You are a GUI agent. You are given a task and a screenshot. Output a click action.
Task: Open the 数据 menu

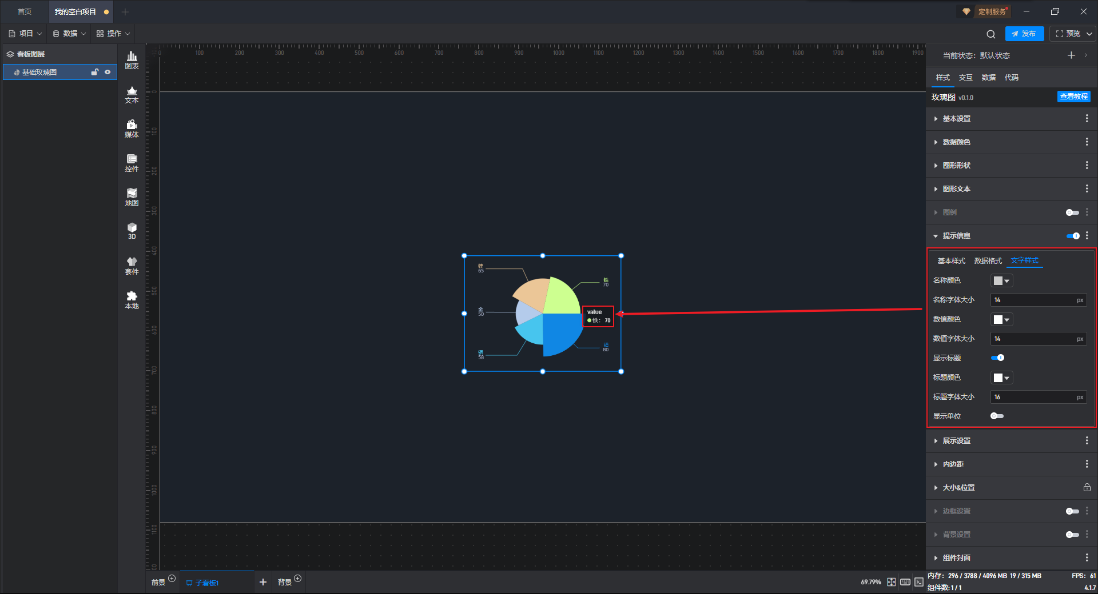tap(69, 34)
